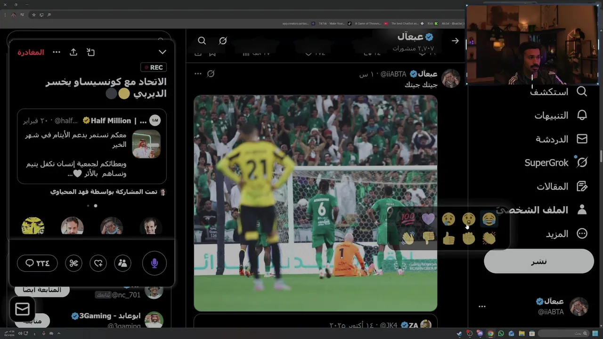Collapse the Space panel with chevron
The image size is (603, 339).
[x=163, y=52]
